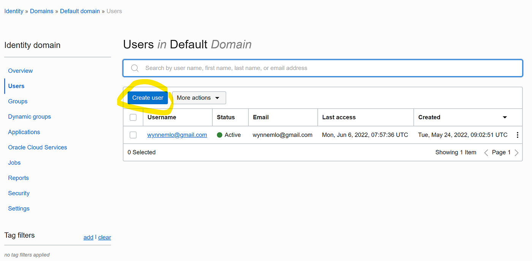Open the three-dot actions menu for wynnemlo@gmail.com
Screen dimensions: 532x261
[518, 135]
